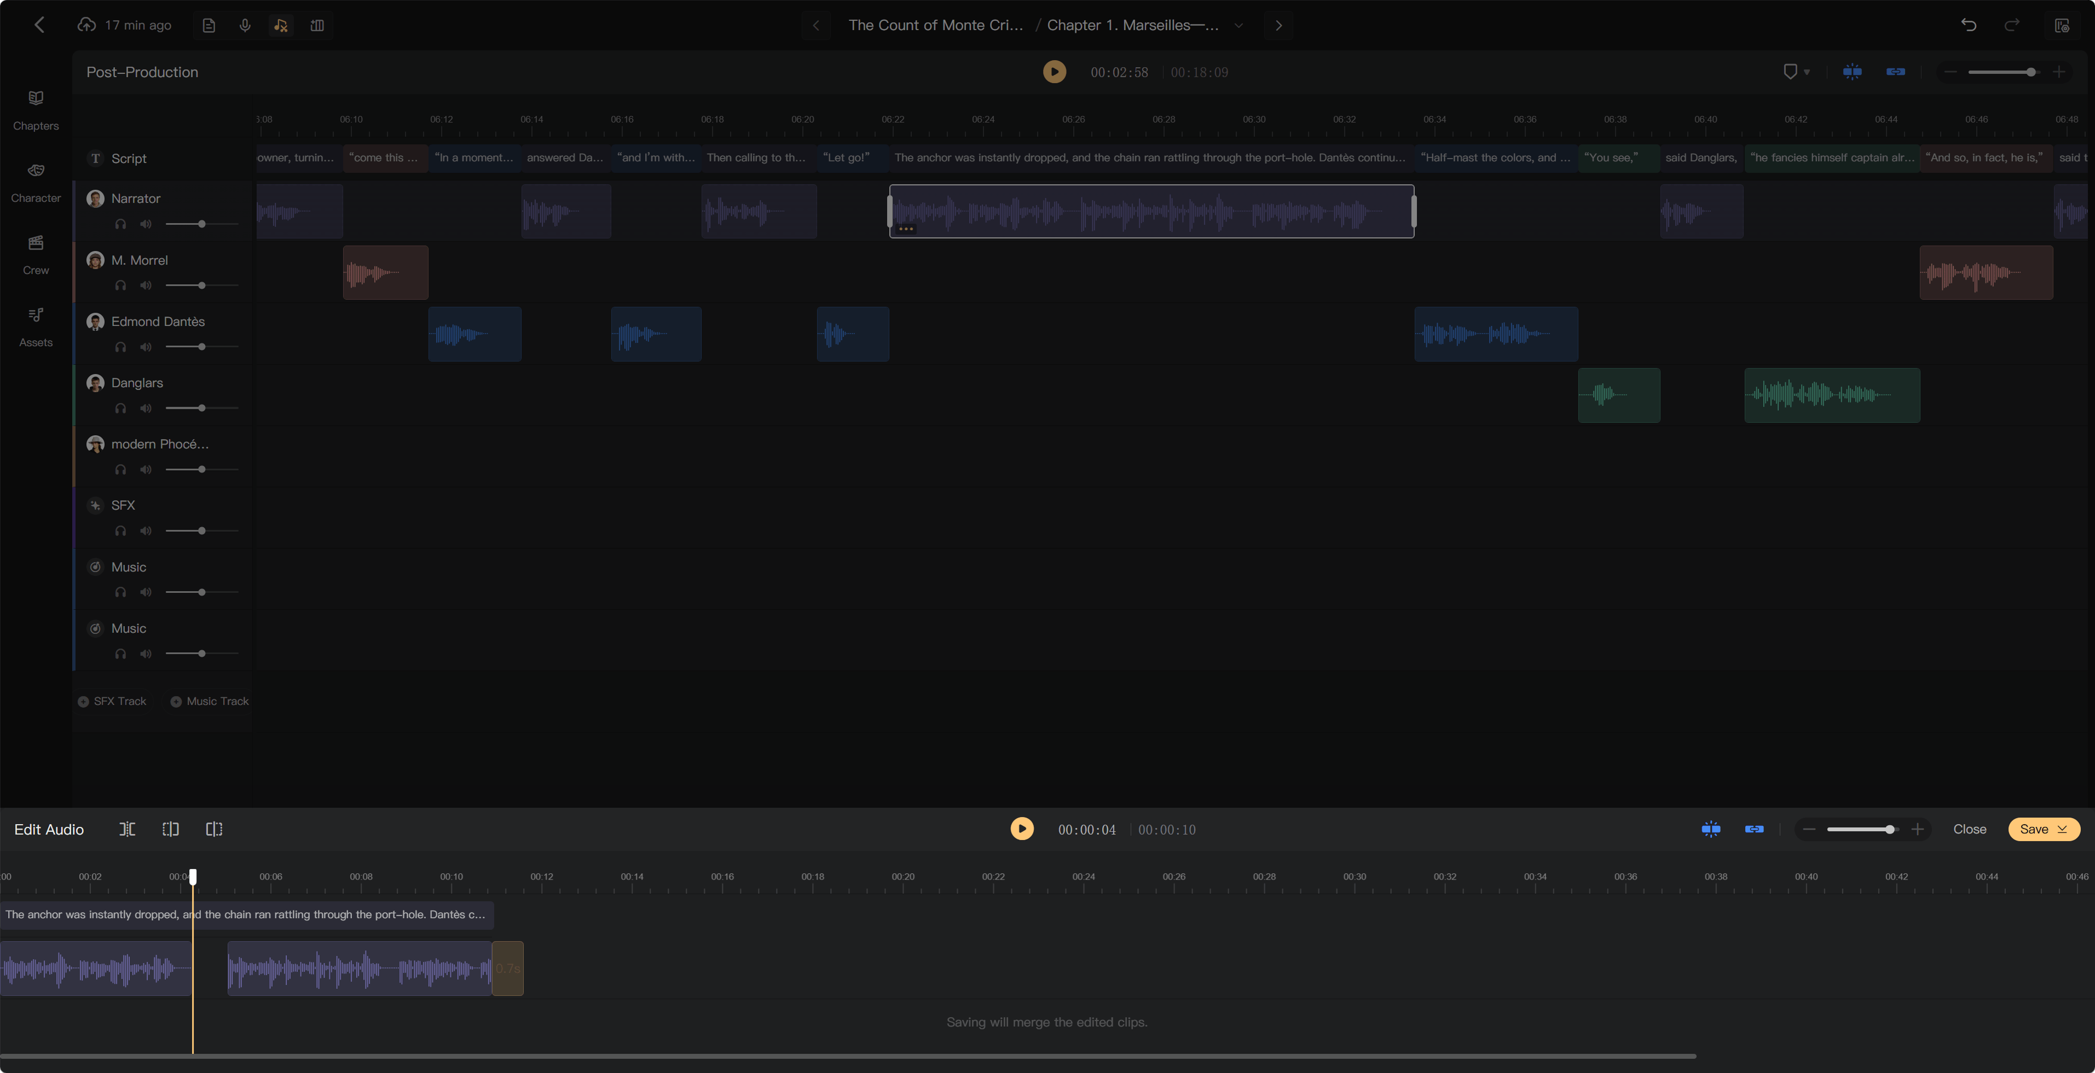Adjust the Post-Production zoom slider
2095x1073 pixels.
(2005, 72)
